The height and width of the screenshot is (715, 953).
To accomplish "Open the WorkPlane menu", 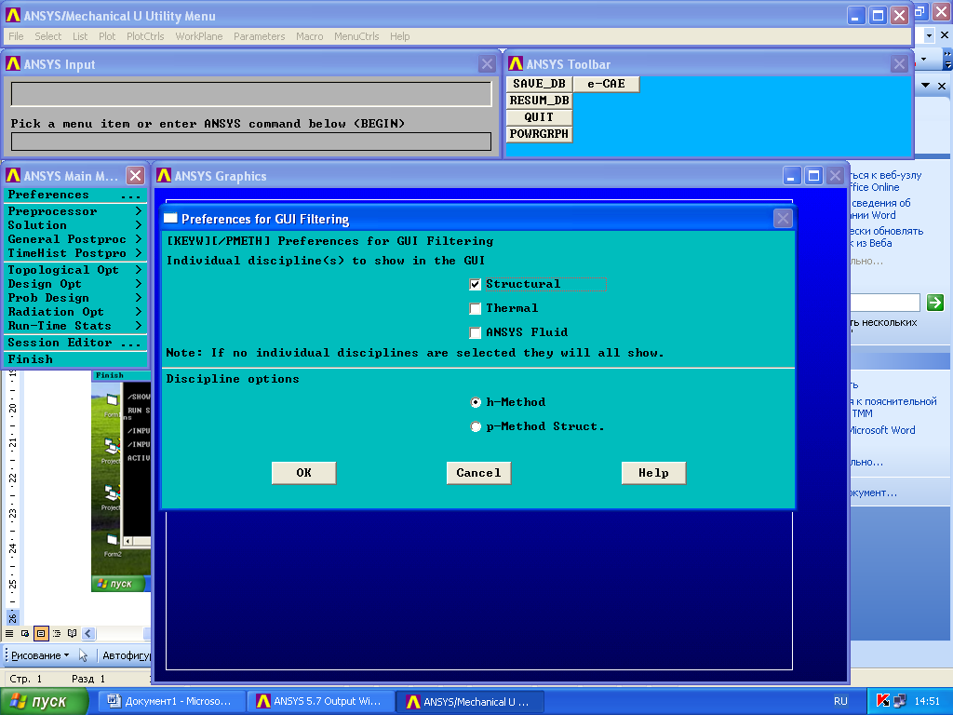I will tap(199, 36).
